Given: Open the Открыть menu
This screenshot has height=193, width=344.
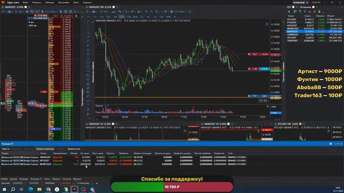Looking at the screenshot, I should (x=37, y=2).
